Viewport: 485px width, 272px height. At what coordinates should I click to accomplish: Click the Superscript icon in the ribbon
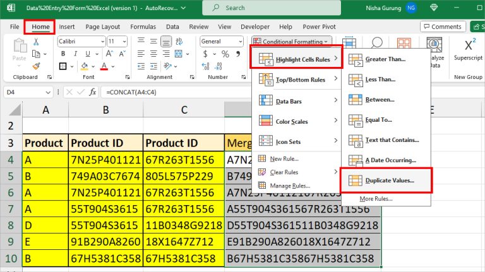(x=470, y=47)
